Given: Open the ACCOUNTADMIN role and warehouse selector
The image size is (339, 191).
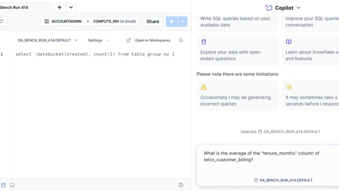Looking at the screenshot, I should (x=90, y=21).
